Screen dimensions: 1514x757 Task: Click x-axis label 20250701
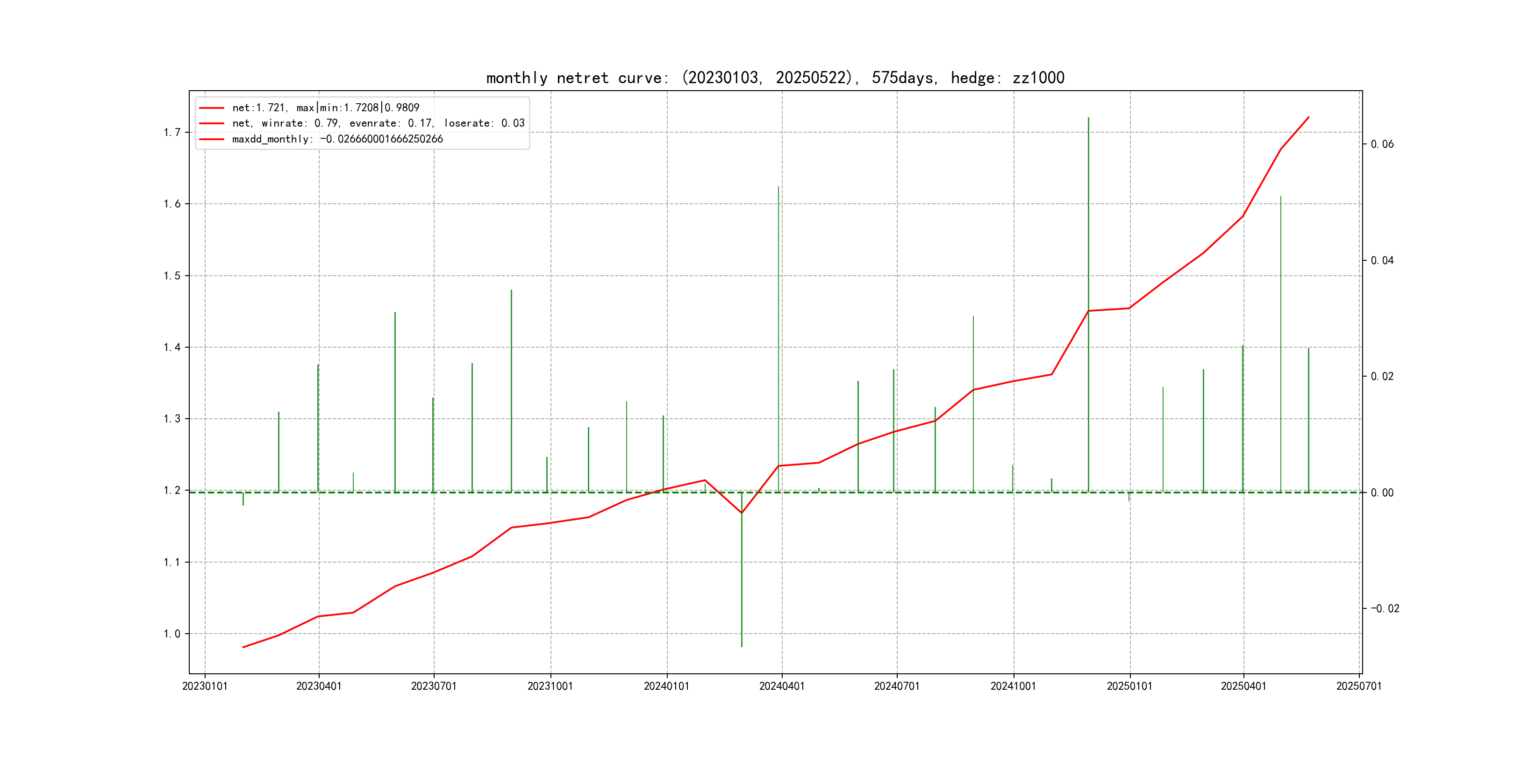[1359, 686]
